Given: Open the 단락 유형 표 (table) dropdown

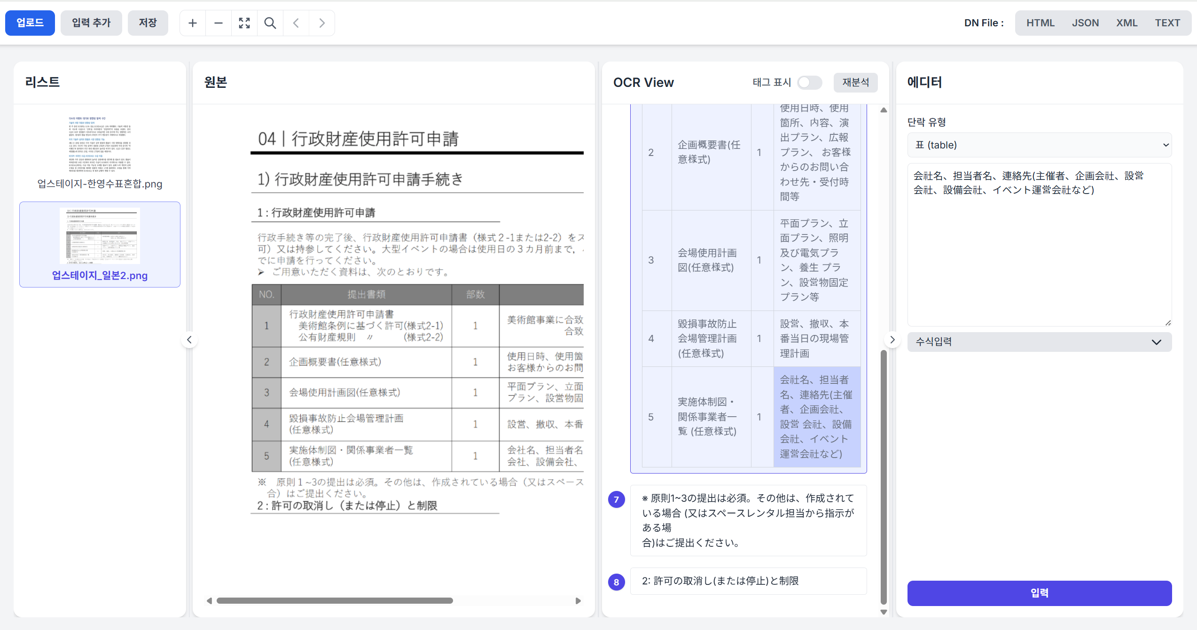Looking at the screenshot, I should coord(1040,145).
